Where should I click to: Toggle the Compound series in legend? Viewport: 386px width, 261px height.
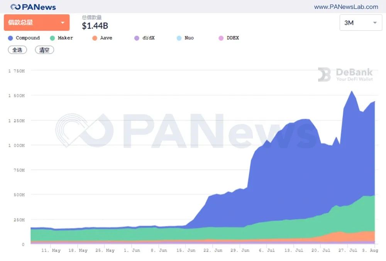(24, 38)
